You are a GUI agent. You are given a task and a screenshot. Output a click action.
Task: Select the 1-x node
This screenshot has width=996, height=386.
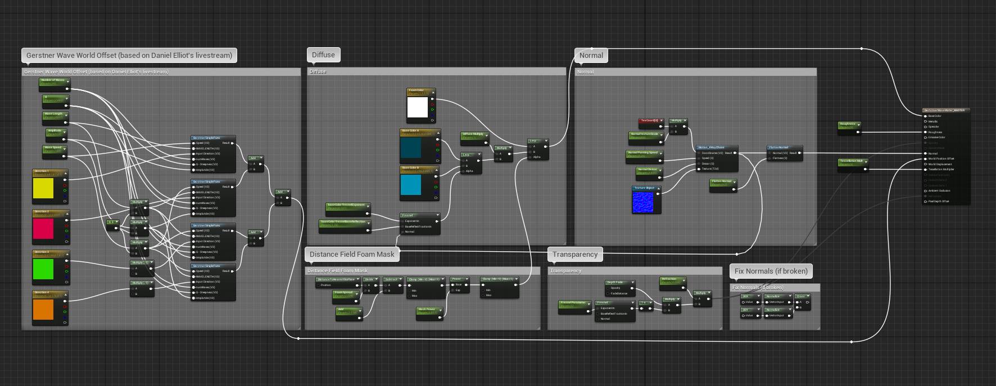(646, 306)
